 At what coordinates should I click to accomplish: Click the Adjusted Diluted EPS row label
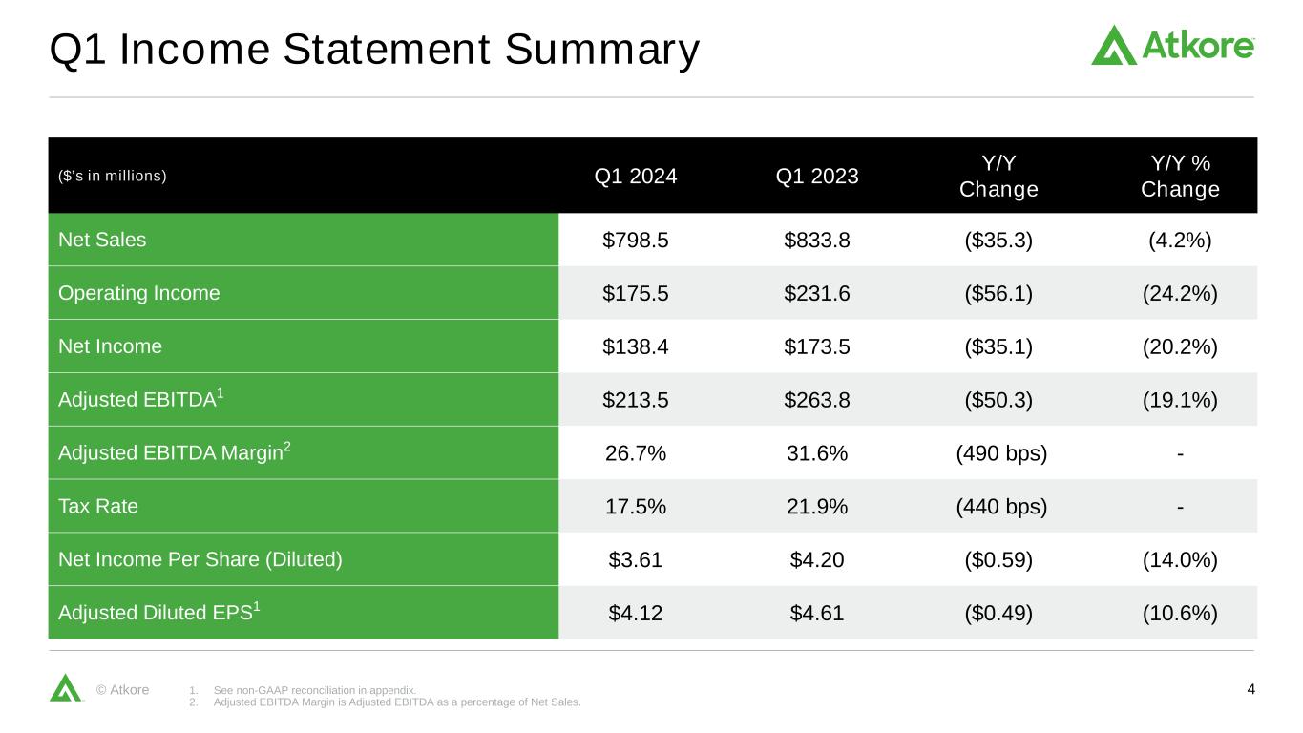pyautogui.click(x=158, y=614)
